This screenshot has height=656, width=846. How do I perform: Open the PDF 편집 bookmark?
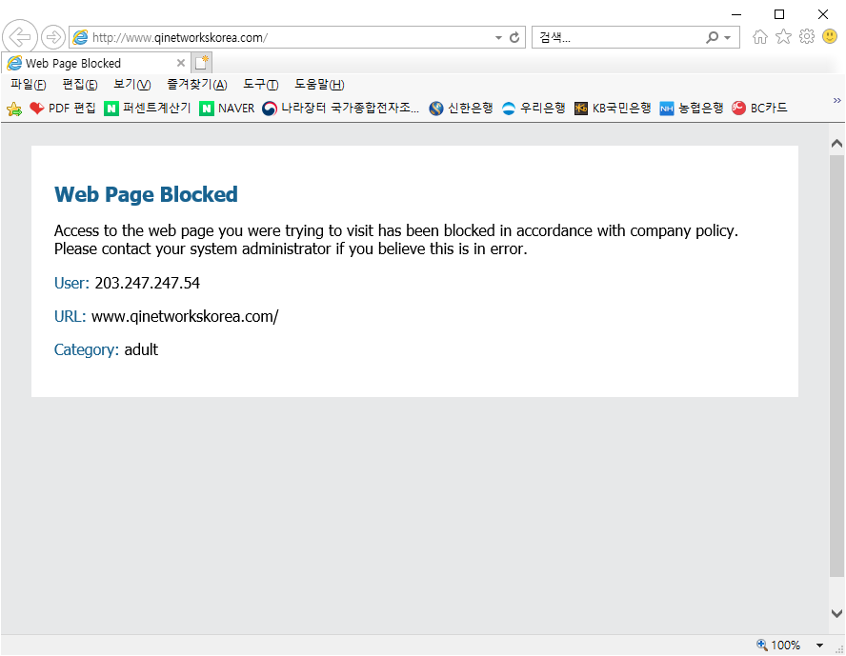click(x=63, y=109)
